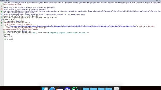Click the green Execute current statement arrow

click(x=2, y=12)
